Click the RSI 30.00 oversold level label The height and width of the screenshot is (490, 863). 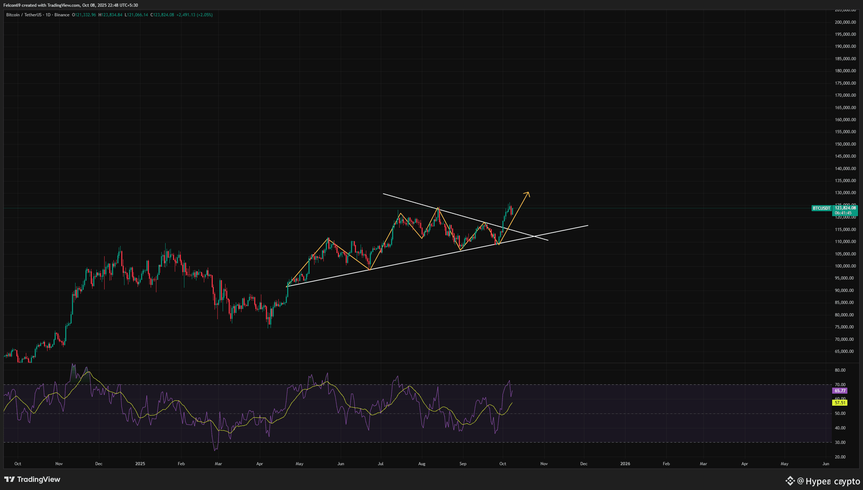[840, 443]
